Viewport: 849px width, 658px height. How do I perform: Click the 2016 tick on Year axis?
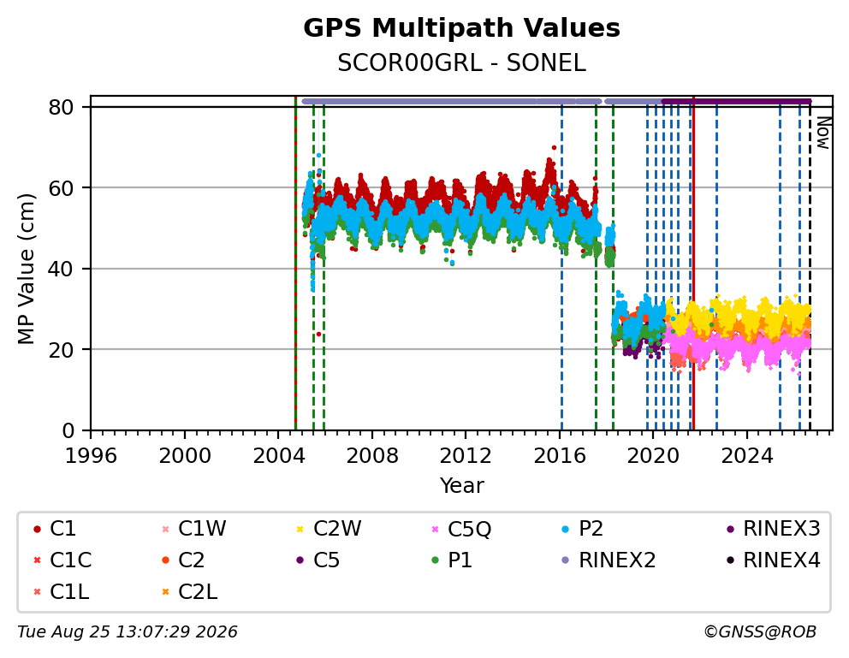[560, 457]
